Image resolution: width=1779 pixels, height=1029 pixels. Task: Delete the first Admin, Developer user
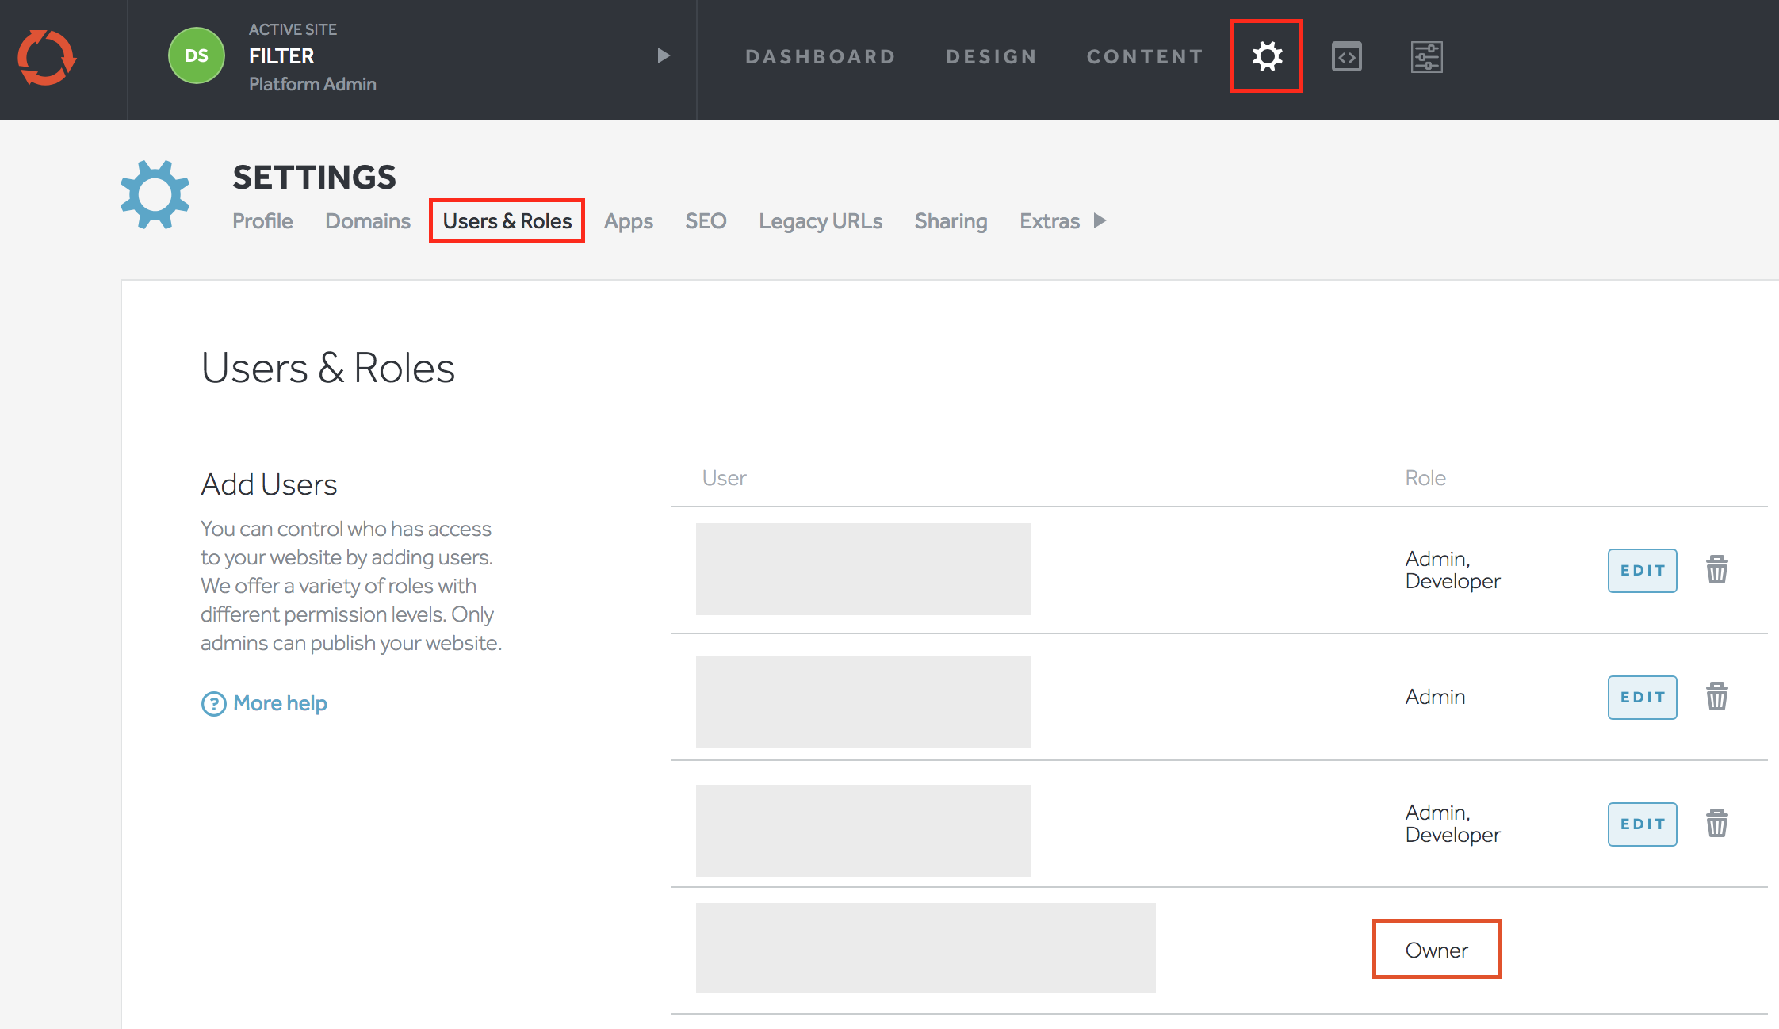pos(1716,570)
